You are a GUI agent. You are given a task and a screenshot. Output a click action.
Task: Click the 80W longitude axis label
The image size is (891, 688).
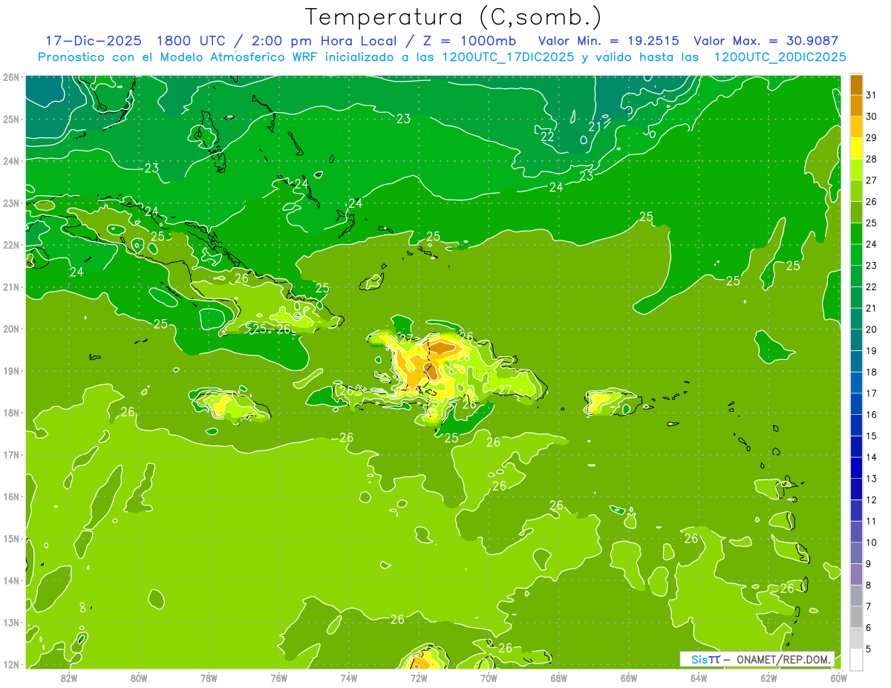point(139,678)
